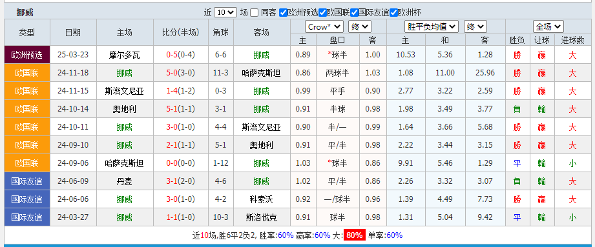Click corner count 11-3
595x247 pixels.
[x=221, y=73]
